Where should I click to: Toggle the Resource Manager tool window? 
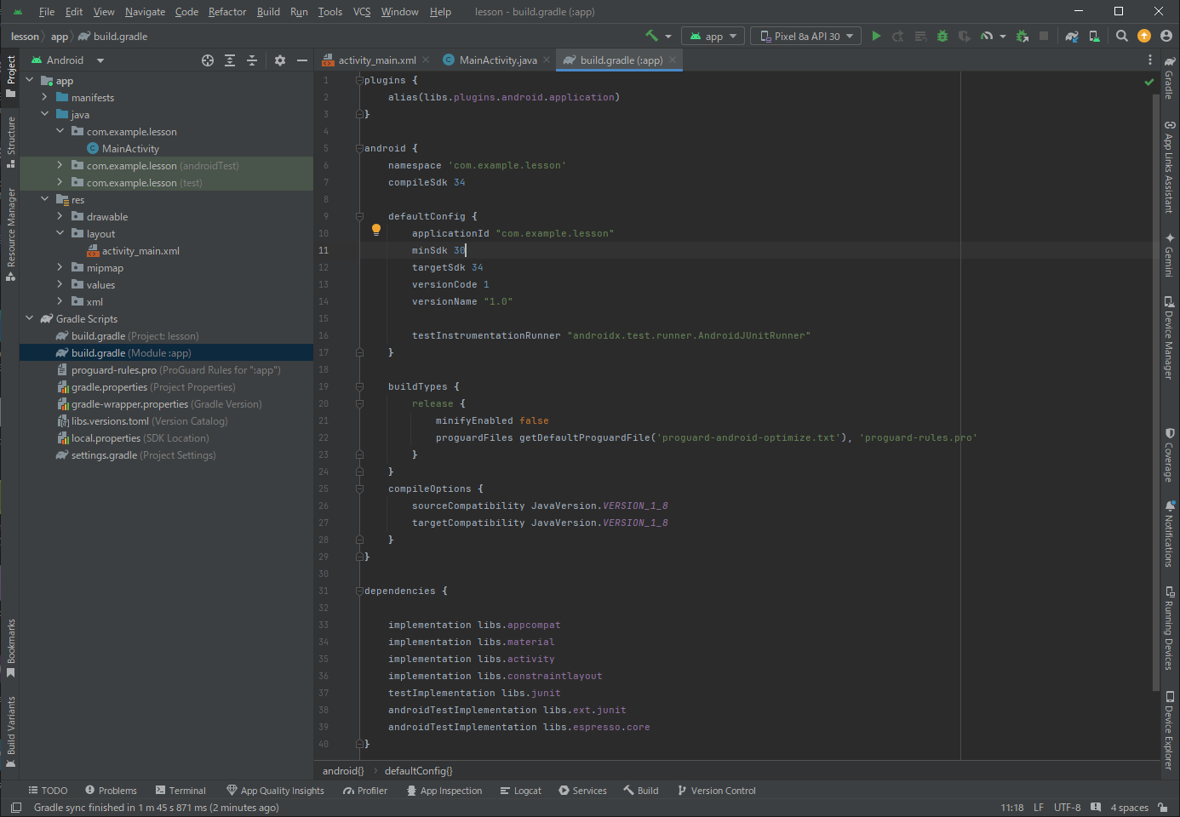click(11, 234)
